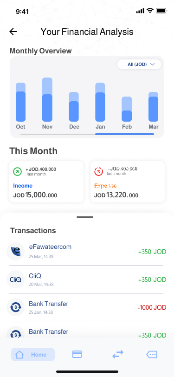
Task: Open the Expense card
Action: click(x=128, y=182)
